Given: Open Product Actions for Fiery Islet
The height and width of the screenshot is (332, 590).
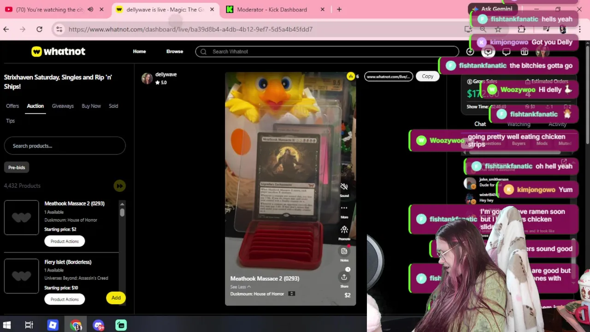Looking at the screenshot, I should (x=65, y=299).
